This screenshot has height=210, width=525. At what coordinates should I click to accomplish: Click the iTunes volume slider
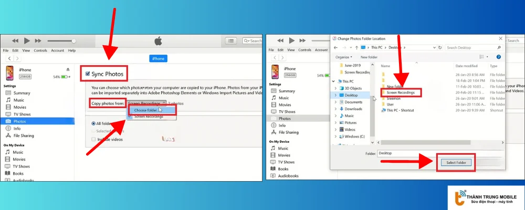61,40
